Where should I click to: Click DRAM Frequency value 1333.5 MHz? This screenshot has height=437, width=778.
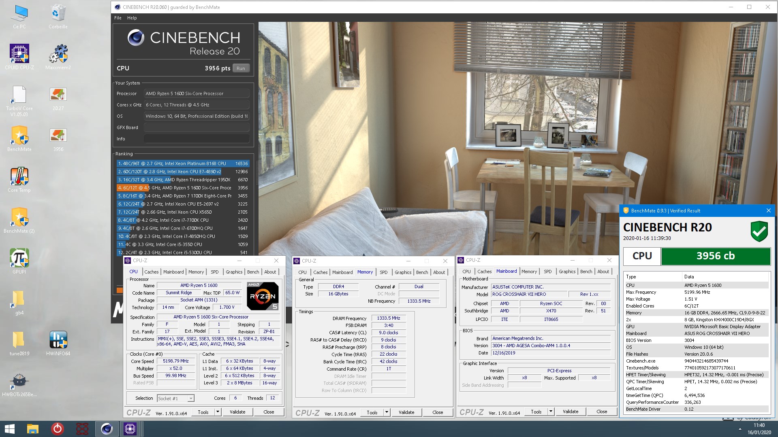click(x=388, y=318)
